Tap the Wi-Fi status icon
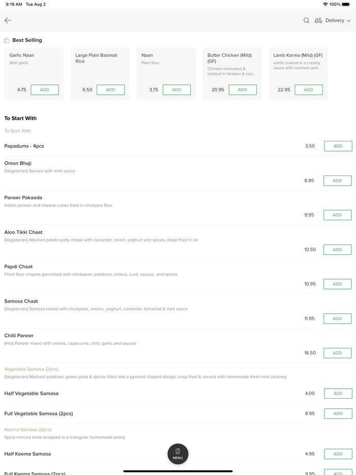Screen dimensions: 356x475 click(325, 4)
